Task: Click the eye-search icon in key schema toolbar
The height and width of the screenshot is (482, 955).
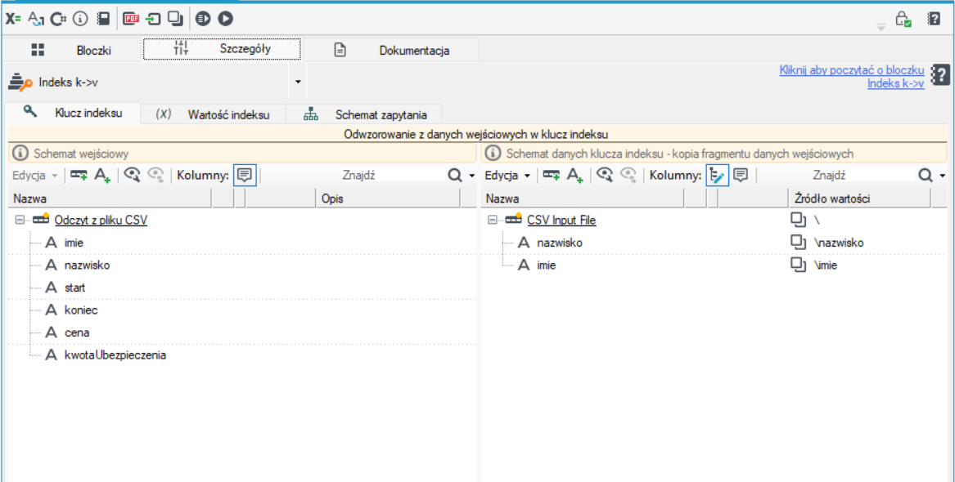Action: [605, 176]
